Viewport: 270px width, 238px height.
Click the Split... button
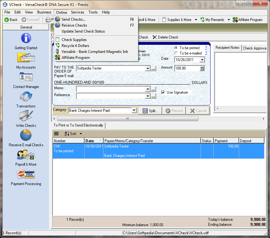point(150,111)
